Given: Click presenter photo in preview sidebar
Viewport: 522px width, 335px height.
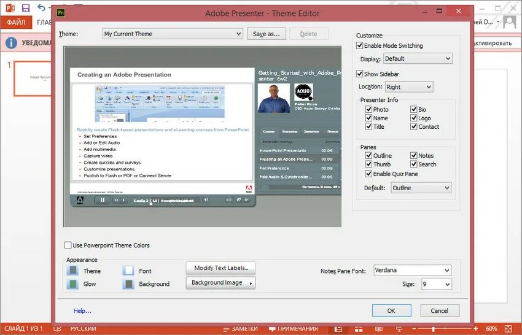Looking at the screenshot, I should [x=274, y=98].
